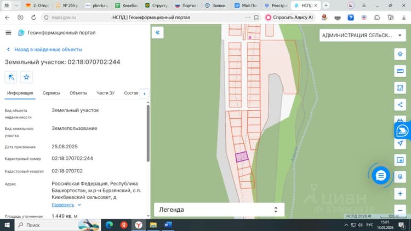Image resolution: width=411 pixels, height=231 pixels.
Task: Show more tabs with the right arrow
Action: [145, 94]
